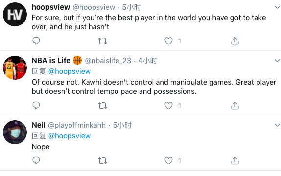The width and height of the screenshot is (281, 176).
Task: Open options chevron on Neil's tweet
Action: pyautogui.click(x=277, y=125)
